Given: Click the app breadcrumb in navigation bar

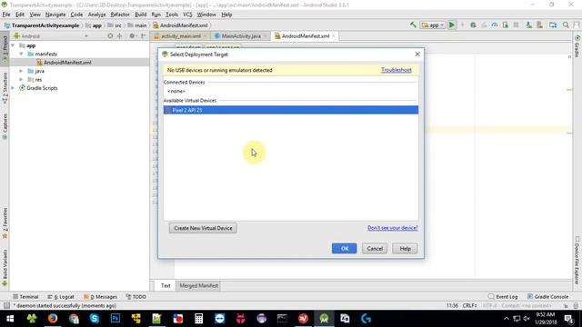Looking at the screenshot, I should point(94,25).
